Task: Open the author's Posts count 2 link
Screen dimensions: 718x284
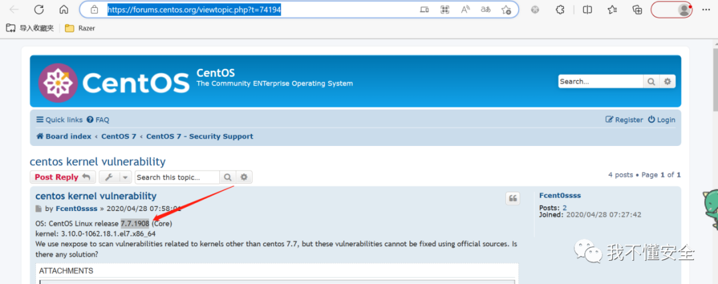Action: (x=564, y=208)
